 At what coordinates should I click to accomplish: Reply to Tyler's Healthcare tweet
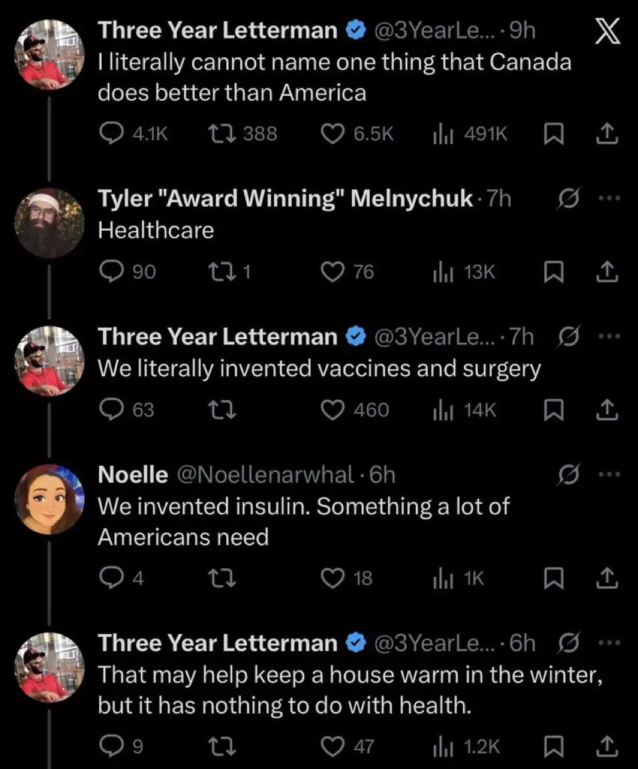pyautogui.click(x=109, y=271)
